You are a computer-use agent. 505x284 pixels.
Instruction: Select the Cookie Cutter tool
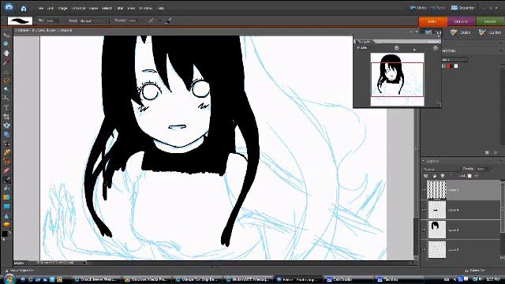click(x=6, y=125)
